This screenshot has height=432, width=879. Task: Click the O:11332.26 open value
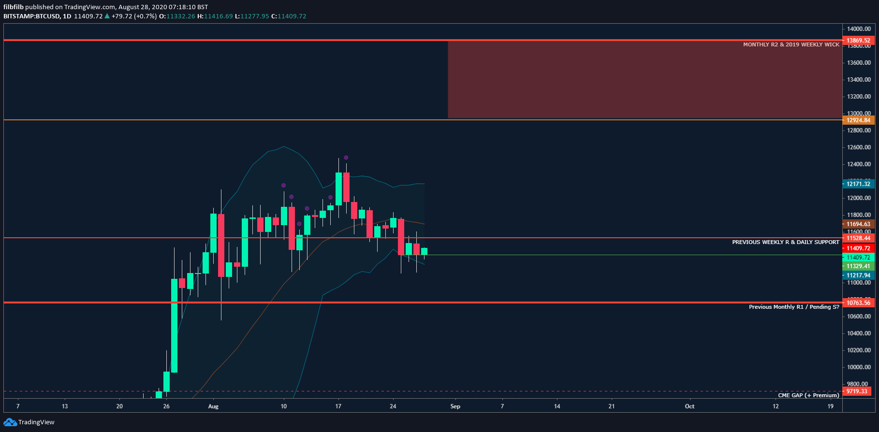click(x=177, y=16)
